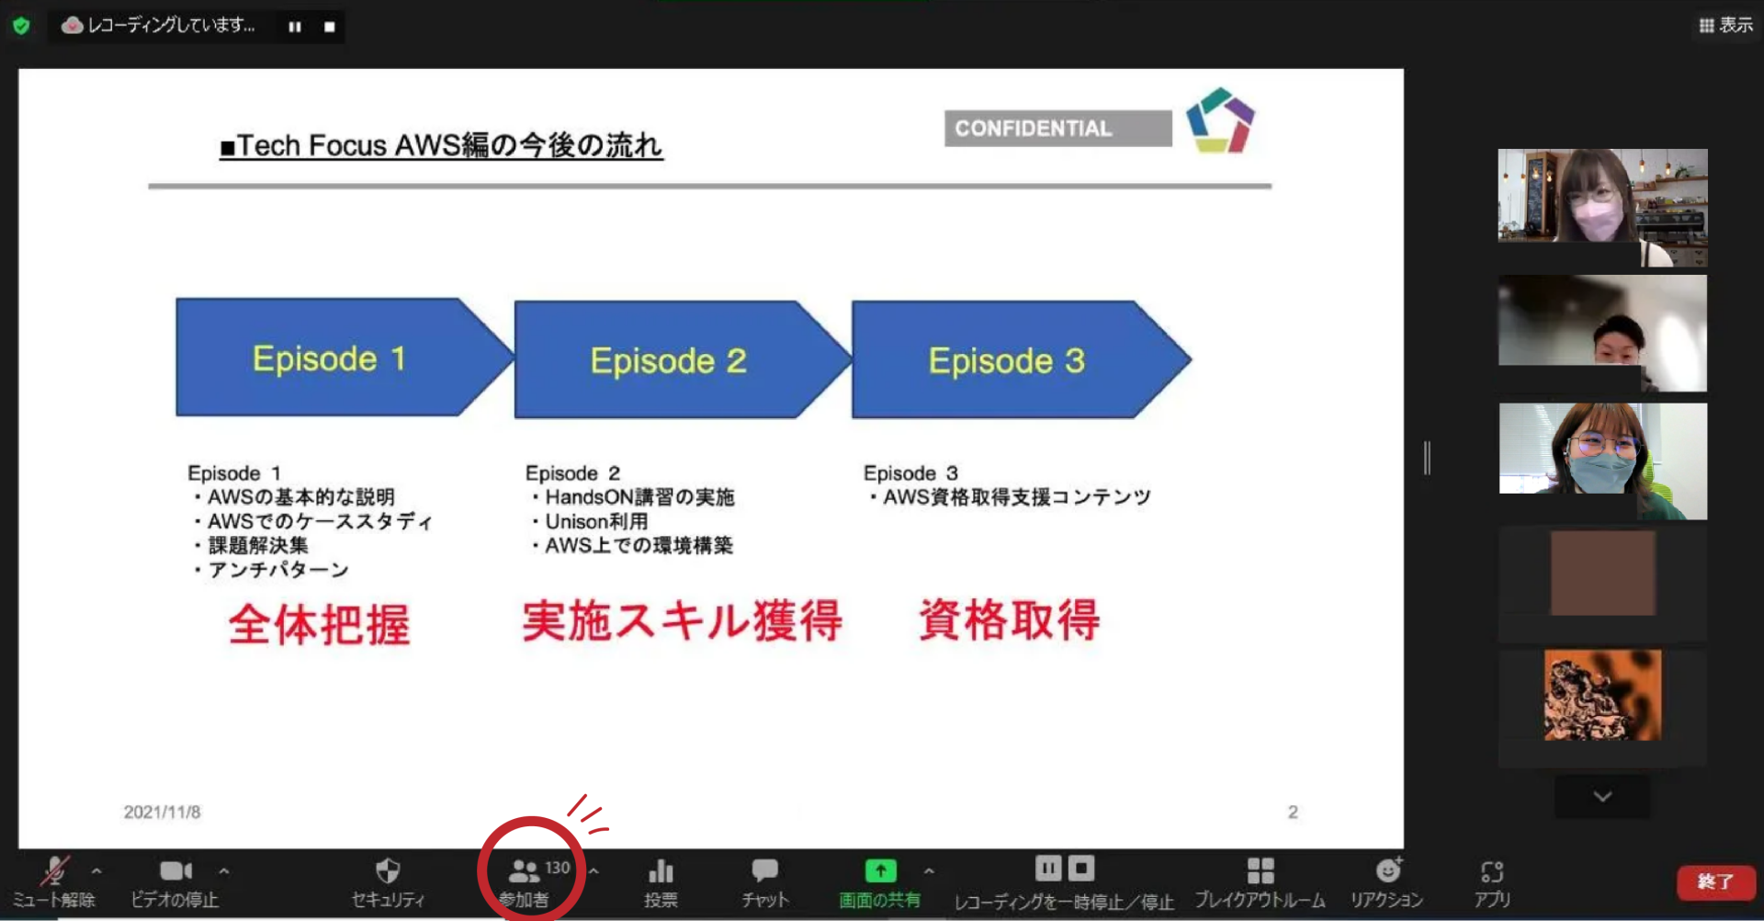1764x921 pixels.
Task: Expand screen share options arrow
Action: click(x=929, y=870)
